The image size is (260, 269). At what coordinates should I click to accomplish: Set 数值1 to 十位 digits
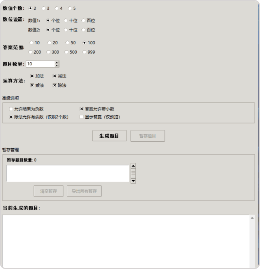(x=66, y=21)
